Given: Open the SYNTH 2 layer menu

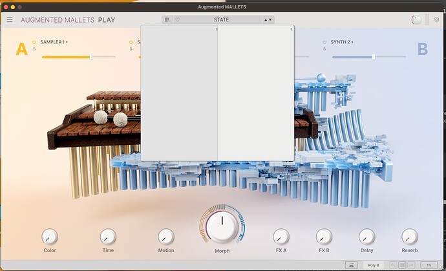Looking at the screenshot, I should (x=342, y=42).
